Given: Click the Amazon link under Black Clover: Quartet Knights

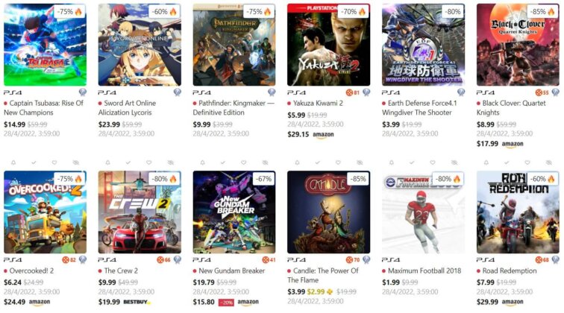Looking at the screenshot, I should (513, 144).
